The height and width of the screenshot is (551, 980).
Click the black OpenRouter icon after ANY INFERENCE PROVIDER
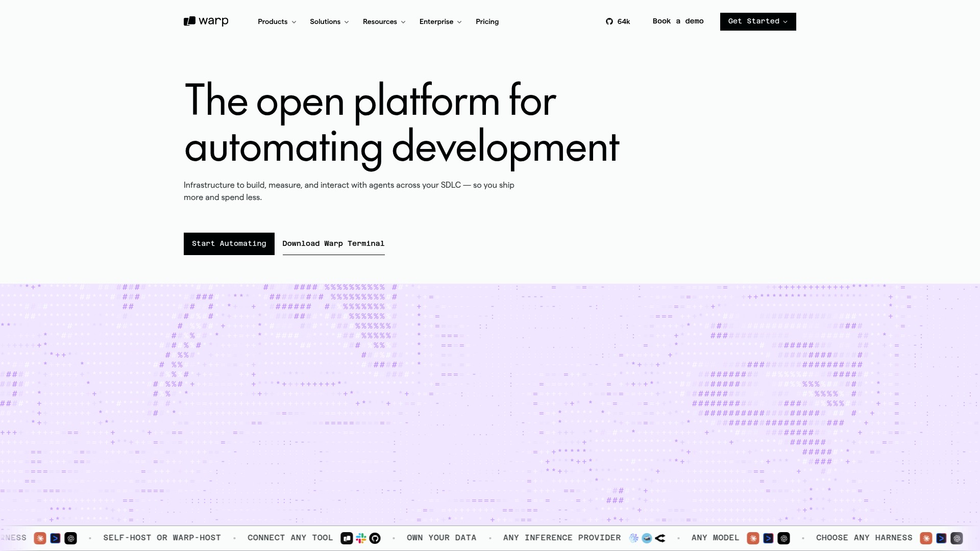[x=660, y=538]
